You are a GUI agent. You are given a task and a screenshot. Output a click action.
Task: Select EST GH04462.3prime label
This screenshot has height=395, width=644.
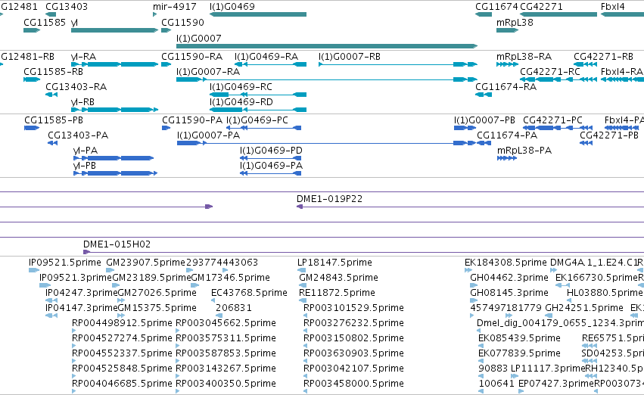coord(509,278)
